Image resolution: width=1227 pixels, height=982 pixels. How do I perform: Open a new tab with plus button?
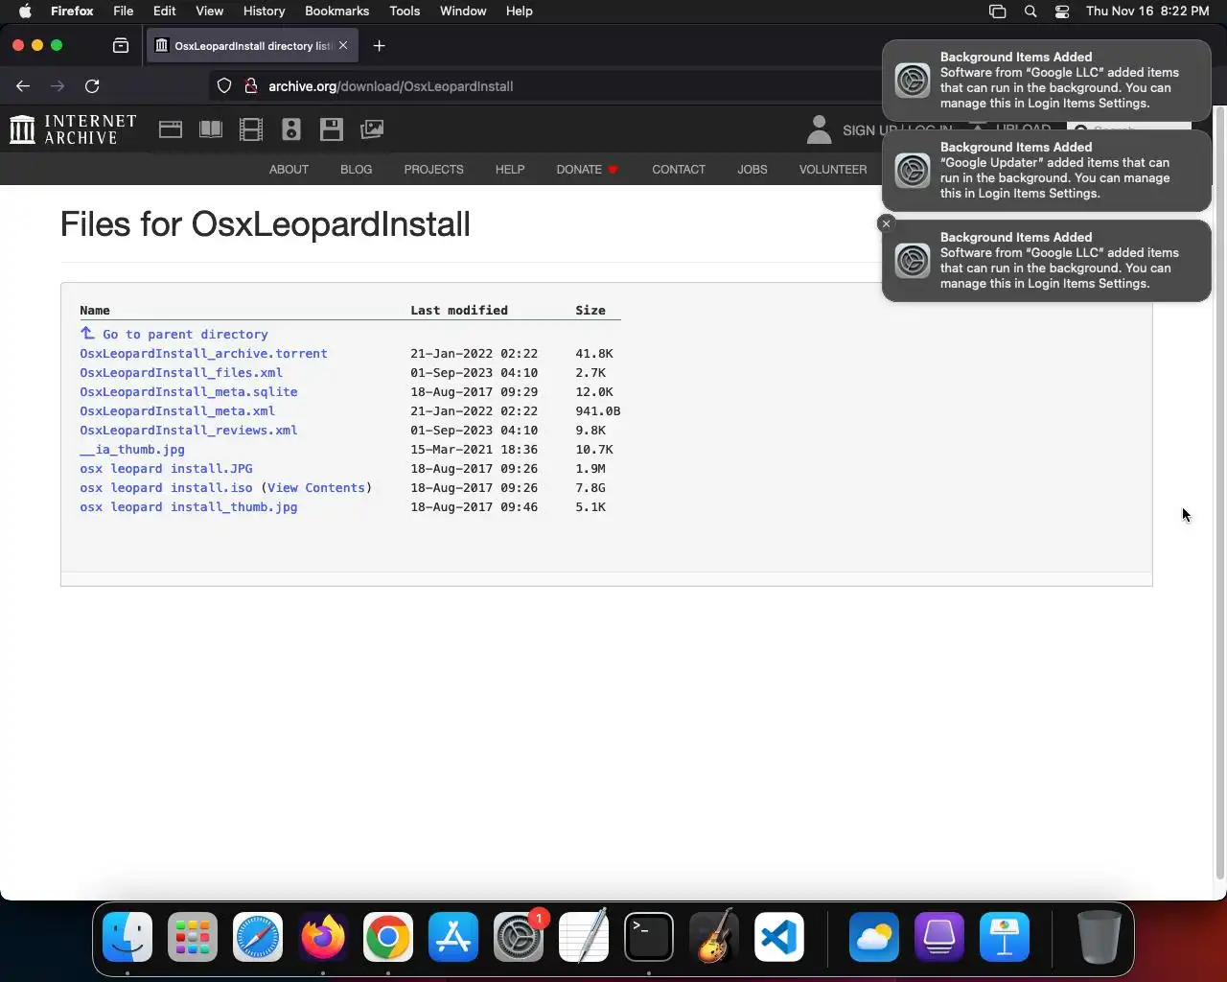point(379,46)
